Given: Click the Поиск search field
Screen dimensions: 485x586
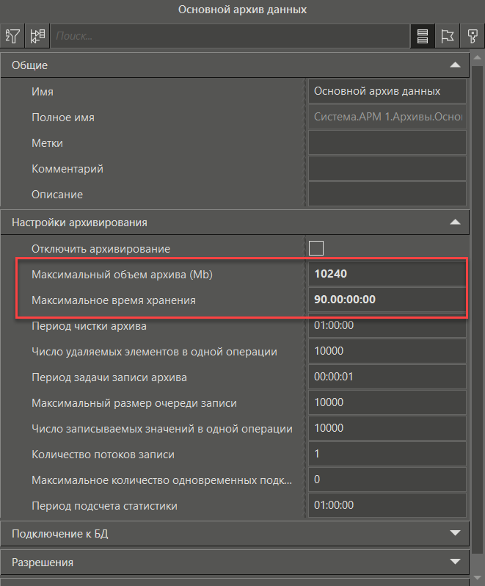Looking at the screenshot, I should (x=227, y=35).
